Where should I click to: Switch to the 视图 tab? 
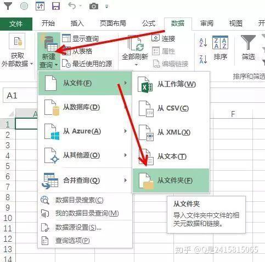click(x=235, y=24)
